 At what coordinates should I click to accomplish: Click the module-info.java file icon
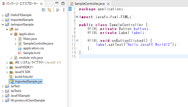16,58
